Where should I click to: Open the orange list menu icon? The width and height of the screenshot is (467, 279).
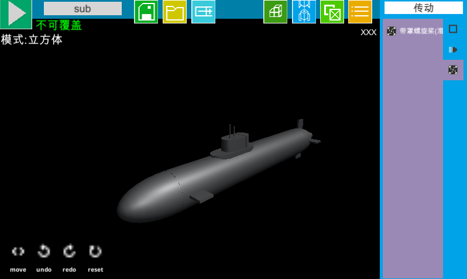tap(360, 12)
